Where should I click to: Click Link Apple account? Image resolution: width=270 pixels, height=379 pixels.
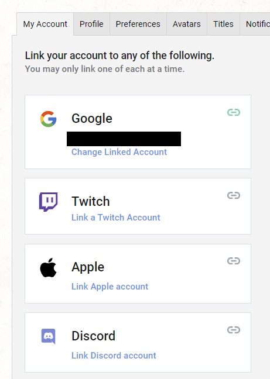[x=110, y=287]
